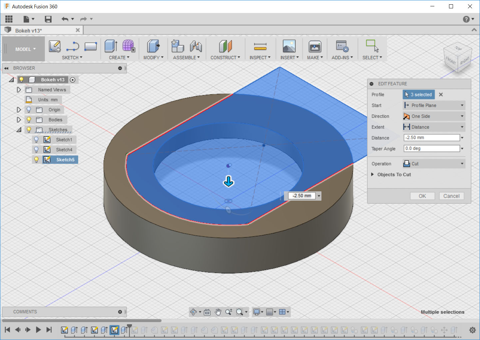Open the MODIFY menu
Image resolution: width=480 pixels, height=340 pixels.
point(154,58)
